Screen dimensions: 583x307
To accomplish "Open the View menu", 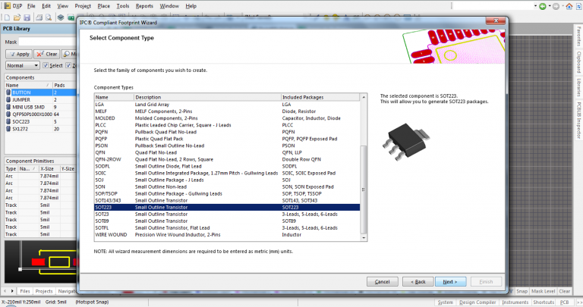I will [x=62, y=6].
